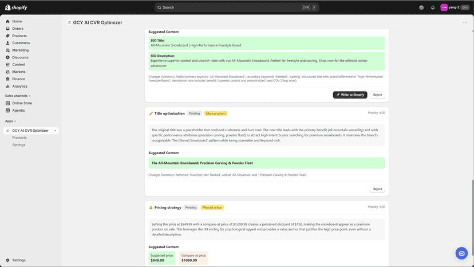
Task: Click the pin dot beside GCY AI CVR Optimizer
Action: (x=55, y=131)
